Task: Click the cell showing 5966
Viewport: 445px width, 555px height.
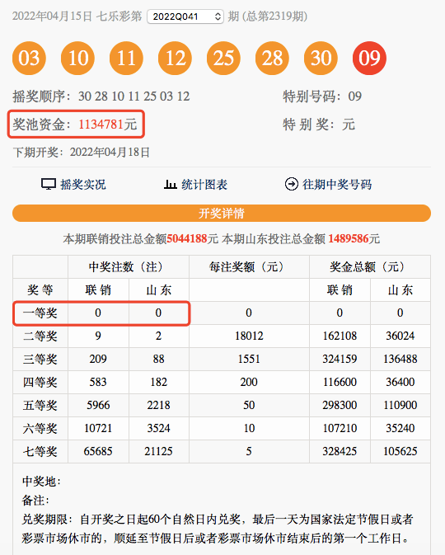Action: [98, 405]
